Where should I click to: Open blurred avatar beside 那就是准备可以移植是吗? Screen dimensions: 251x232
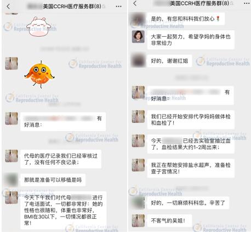(x=12, y=180)
